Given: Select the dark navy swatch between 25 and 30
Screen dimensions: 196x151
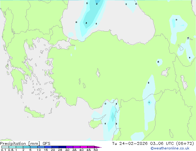Looking at the screenshot, I should click(62, 147).
